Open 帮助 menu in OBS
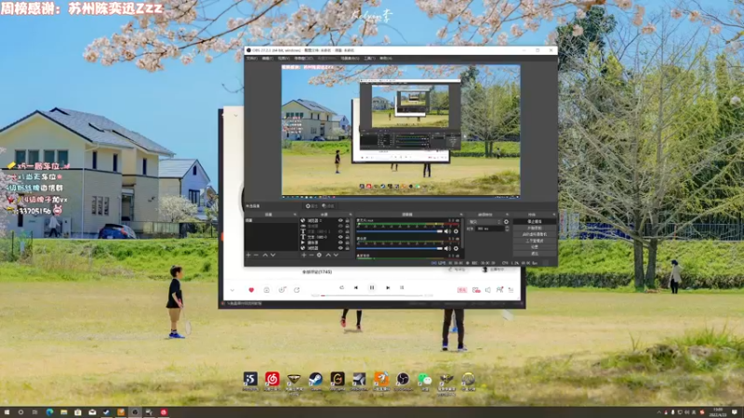Viewport: 744px width, 418px height. (x=386, y=59)
